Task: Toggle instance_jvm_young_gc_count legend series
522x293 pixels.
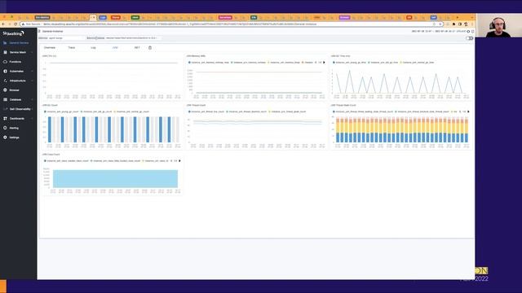Action: (61, 112)
